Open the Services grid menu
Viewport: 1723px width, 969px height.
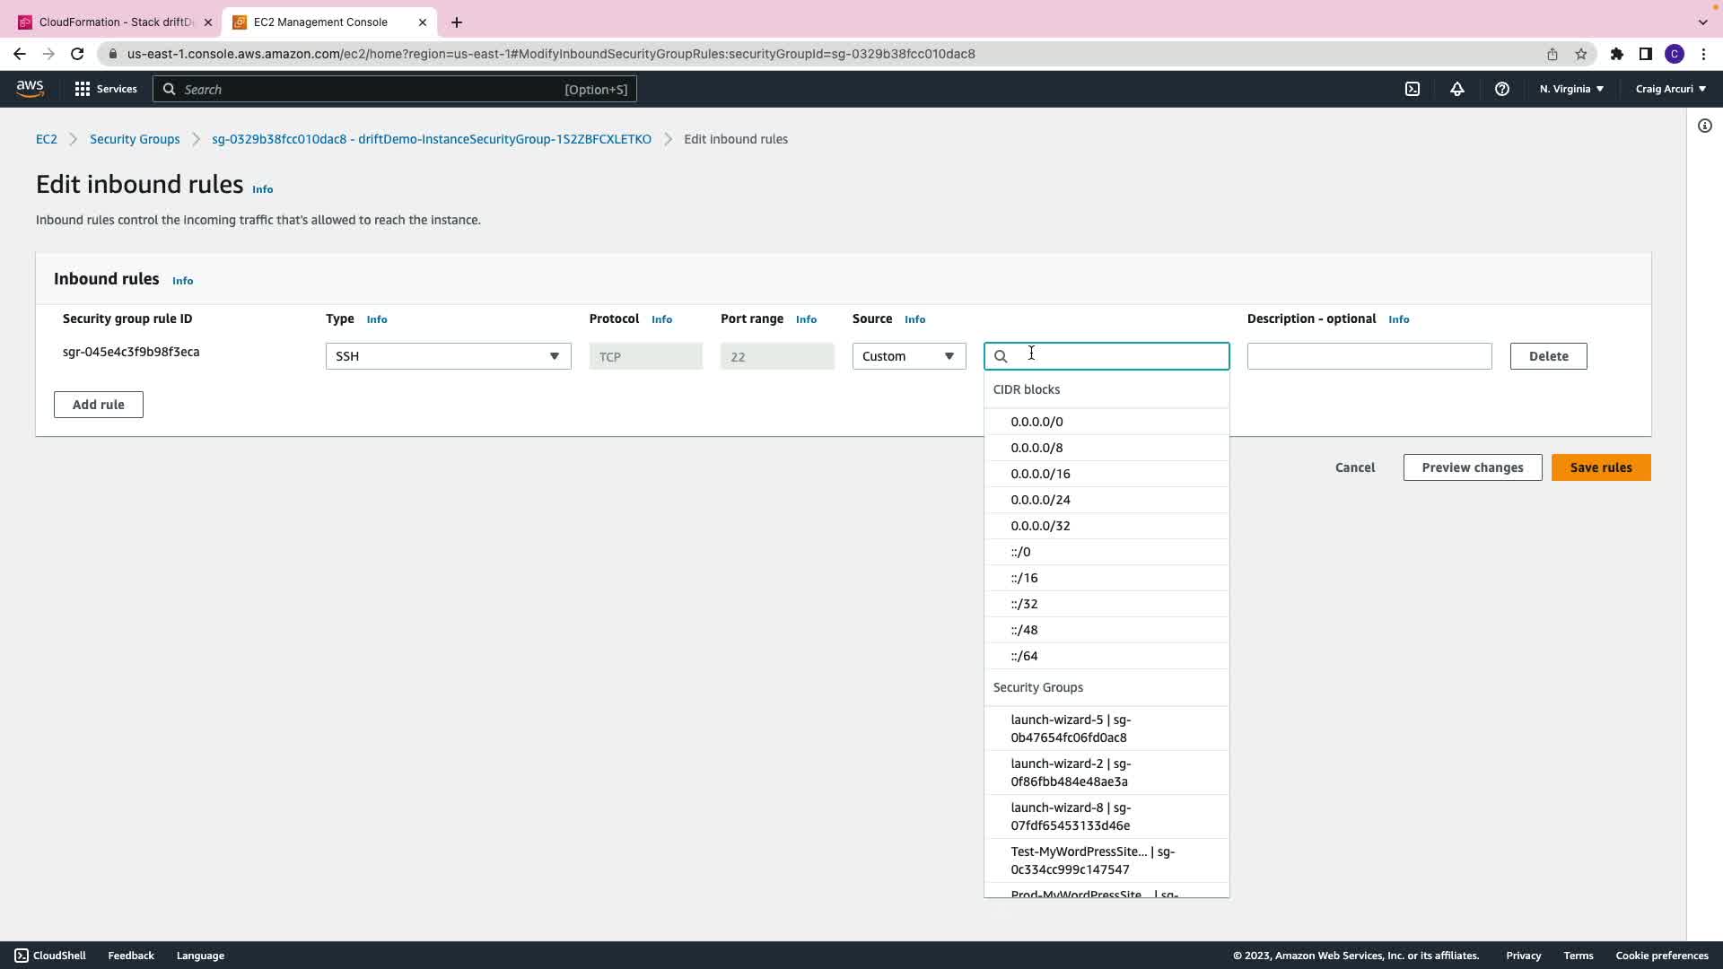[106, 89]
